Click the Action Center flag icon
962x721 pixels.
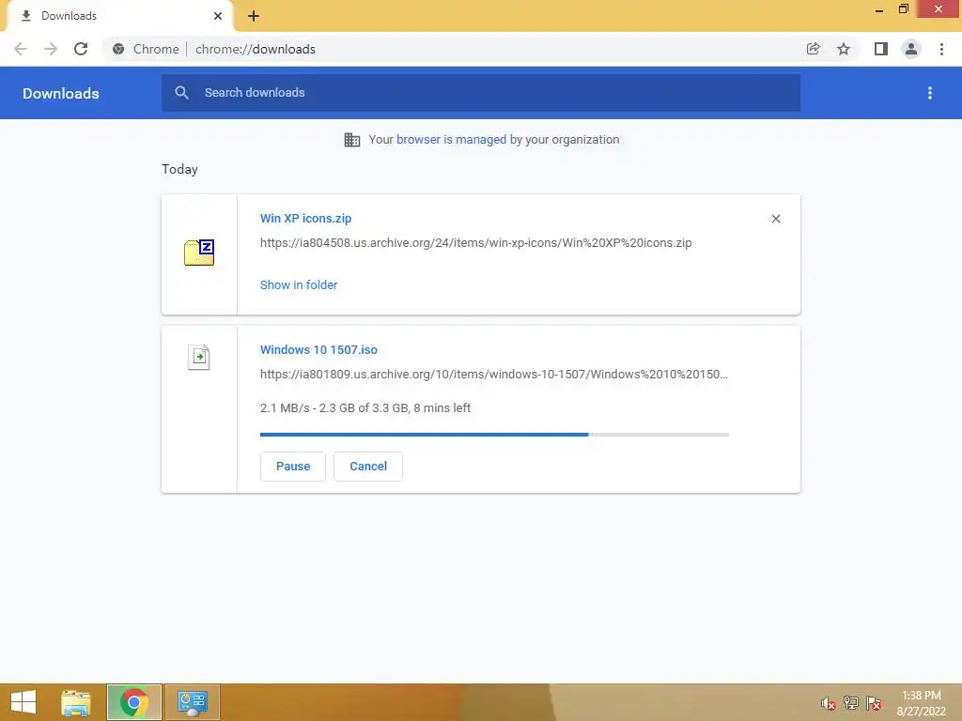pos(874,703)
